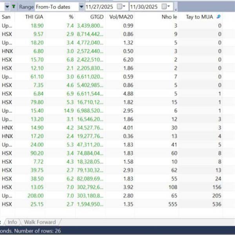
Task: Click the Range label in toolbar
Action: (x=26, y=7)
